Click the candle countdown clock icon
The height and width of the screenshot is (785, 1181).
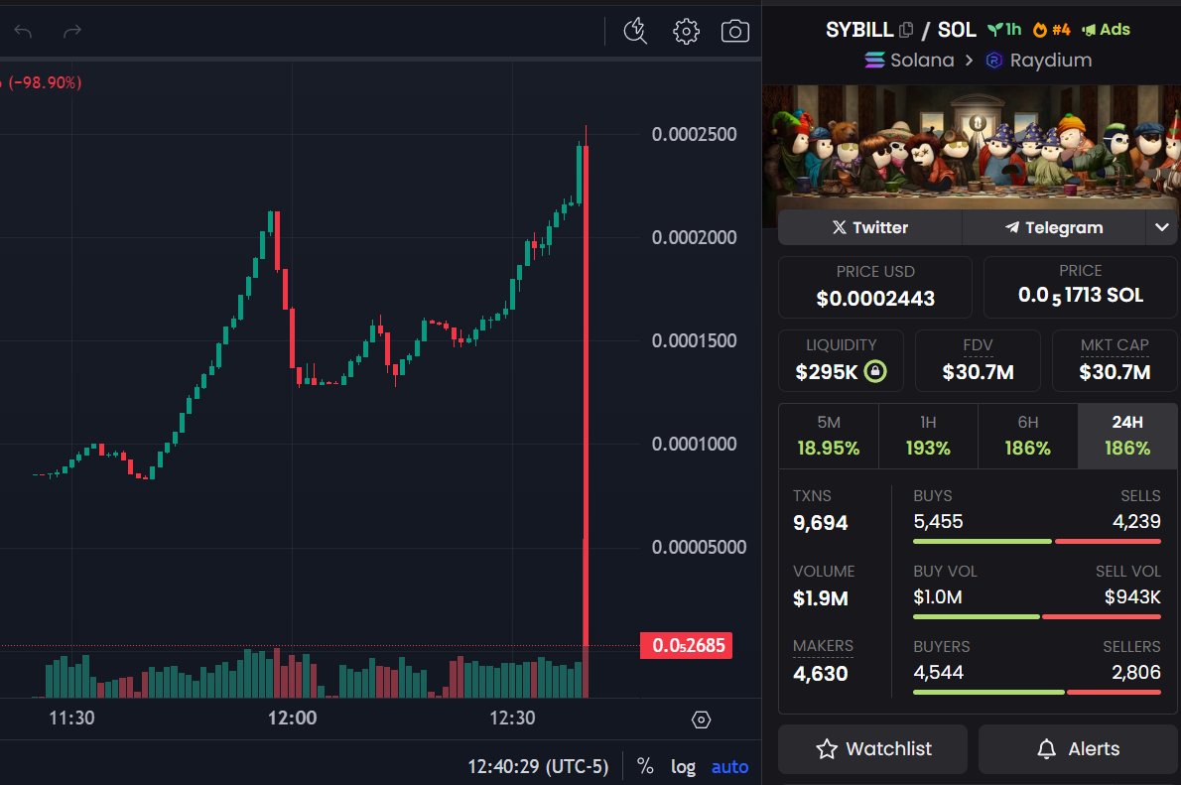pyautogui.click(x=634, y=31)
